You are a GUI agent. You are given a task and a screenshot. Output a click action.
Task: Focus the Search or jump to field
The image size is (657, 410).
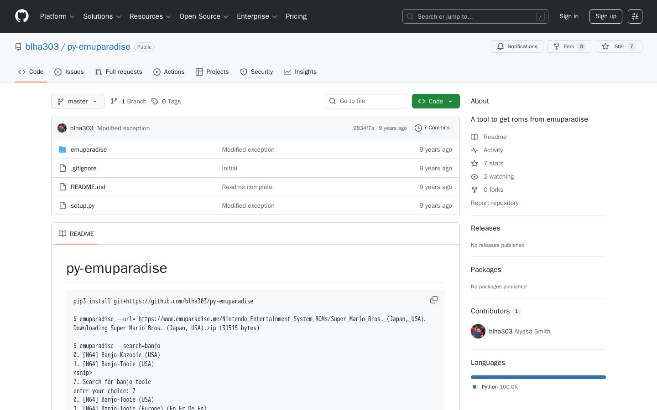475,16
